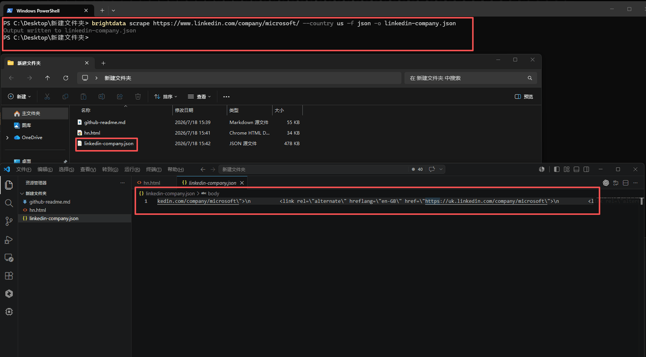Open the PowerShell new tab dropdown arrow
The image size is (646, 357).
(x=113, y=10)
